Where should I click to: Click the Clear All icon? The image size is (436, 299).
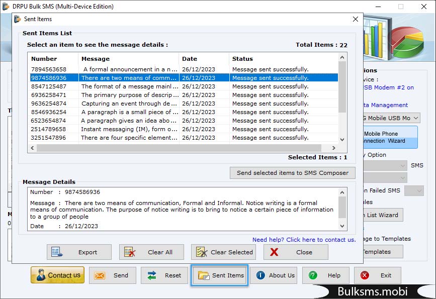pyautogui.click(x=130, y=252)
